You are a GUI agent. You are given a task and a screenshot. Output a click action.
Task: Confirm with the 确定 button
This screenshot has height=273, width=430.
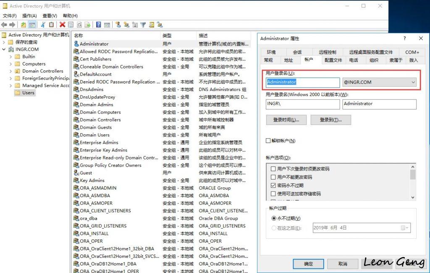tap(308, 264)
